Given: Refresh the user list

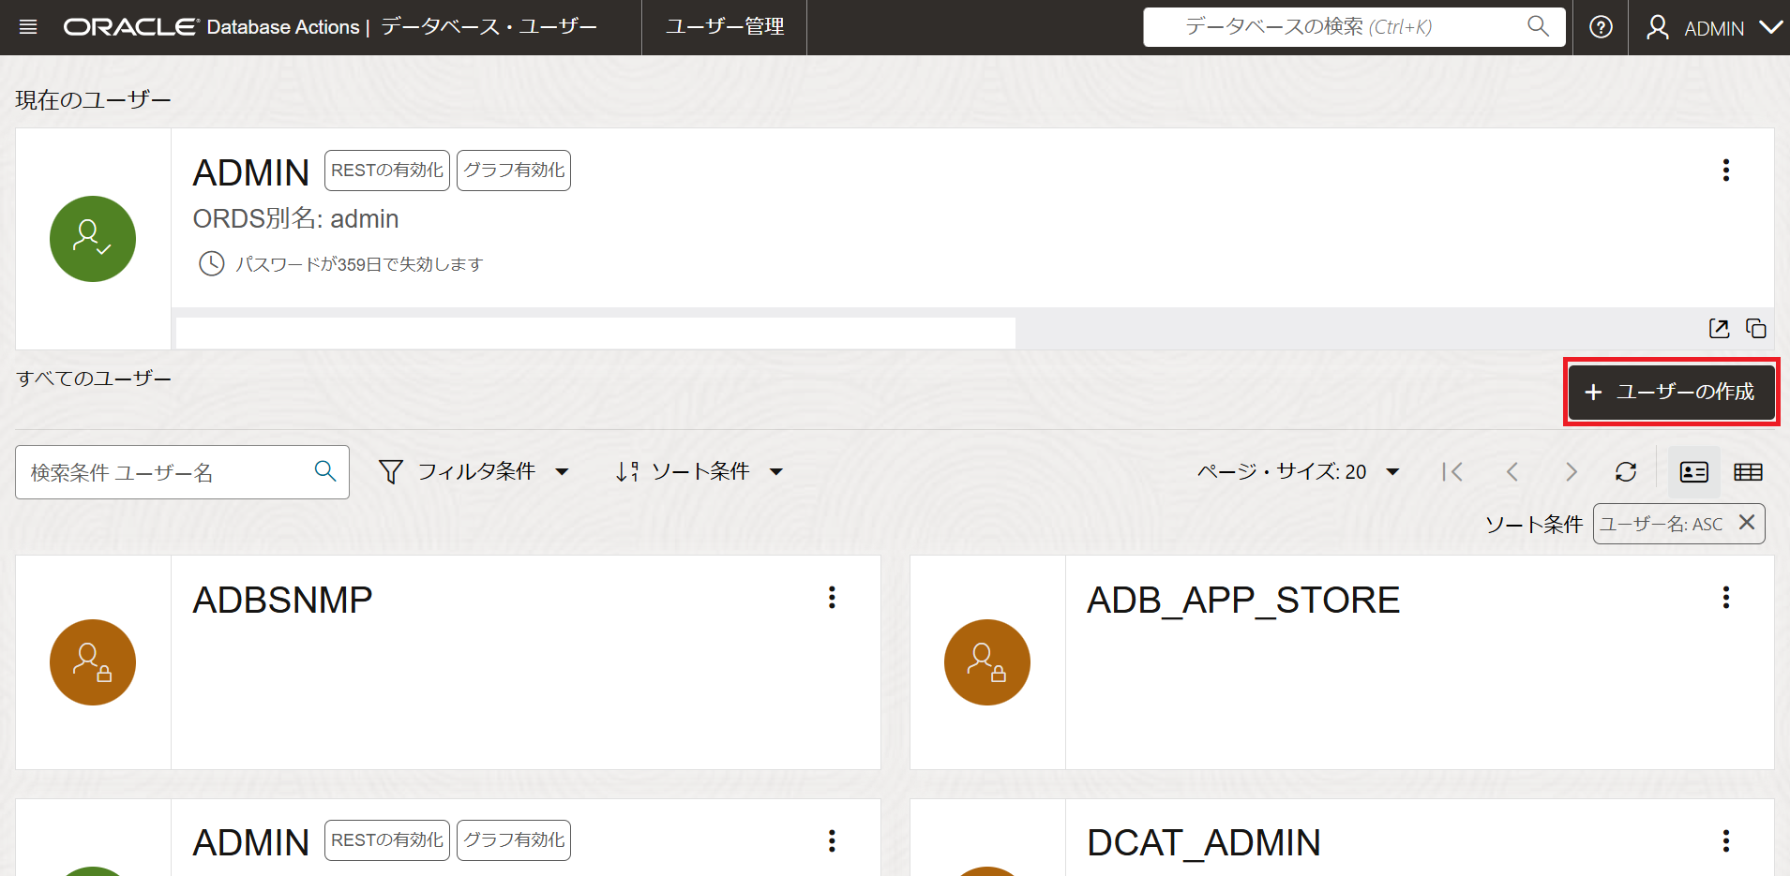Looking at the screenshot, I should [x=1626, y=471].
